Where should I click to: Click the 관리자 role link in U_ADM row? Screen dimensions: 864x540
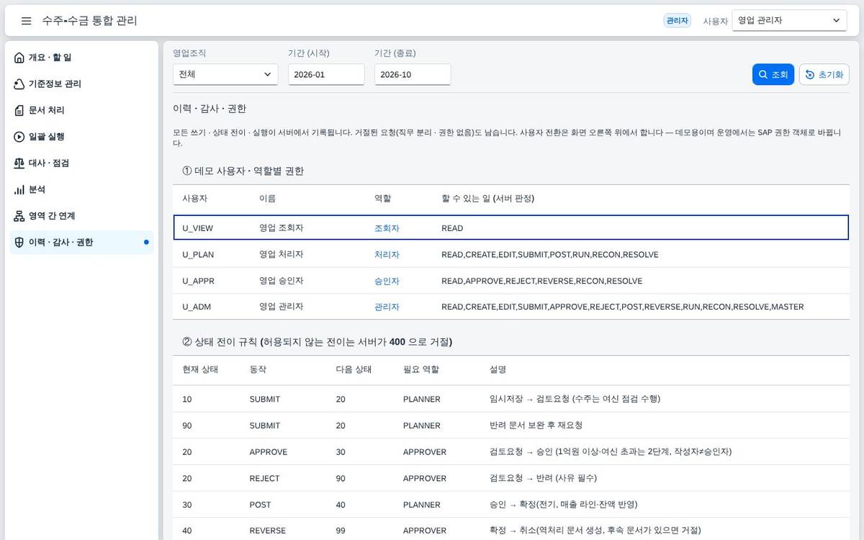(387, 307)
